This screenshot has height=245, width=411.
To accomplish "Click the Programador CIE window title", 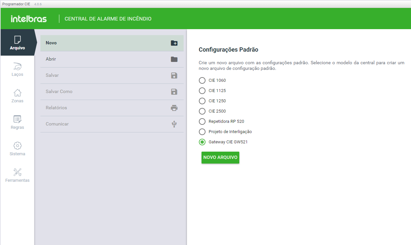I will (x=16, y=4).
